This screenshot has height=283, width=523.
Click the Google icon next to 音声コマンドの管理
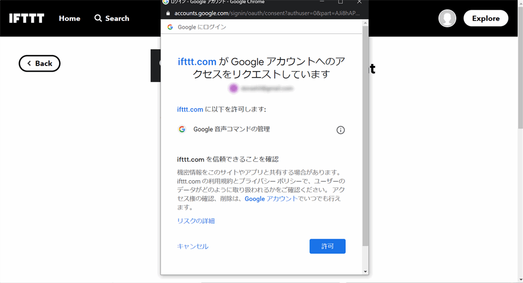click(x=182, y=129)
